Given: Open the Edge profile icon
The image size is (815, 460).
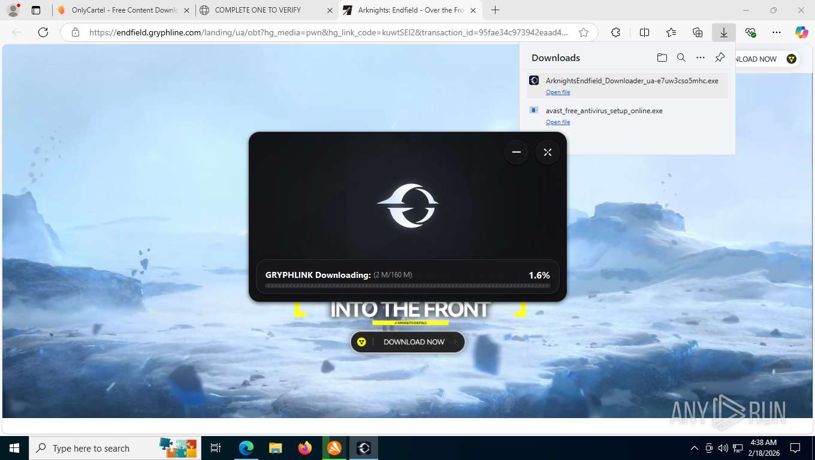Looking at the screenshot, I should tap(13, 10).
